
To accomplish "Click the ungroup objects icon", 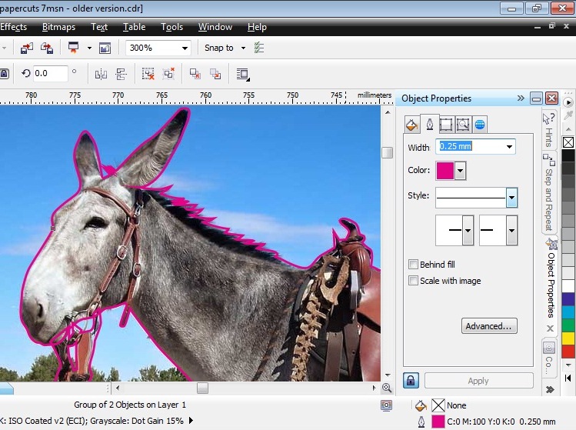I will click(148, 74).
